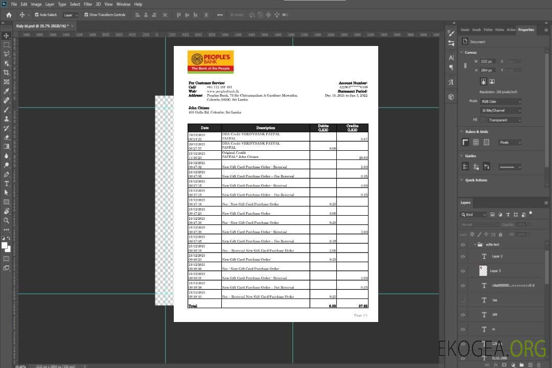Toggle the Auto-Select checkbox
This screenshot has height=368, width=552.
(37, 15)
